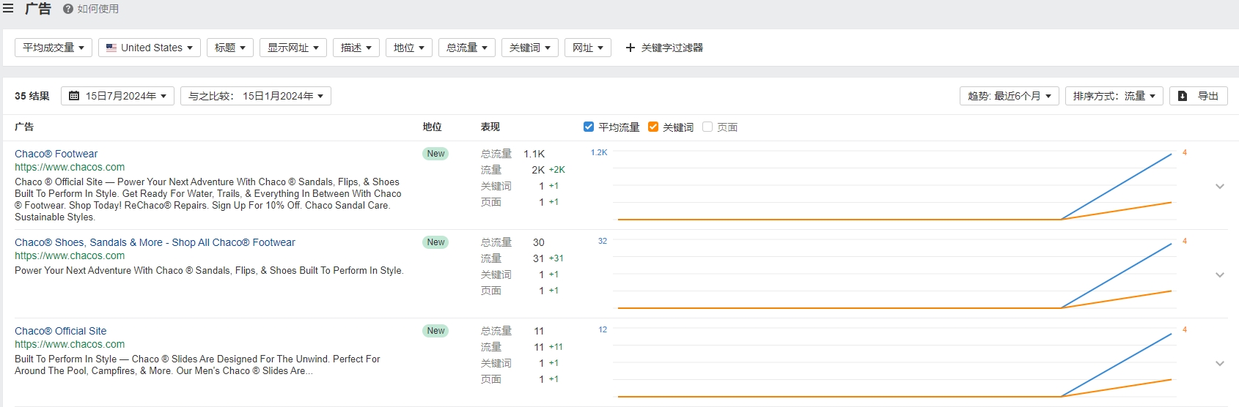Click the New badge in Shoes, Sandals & More row

click(x=435, y=242)
